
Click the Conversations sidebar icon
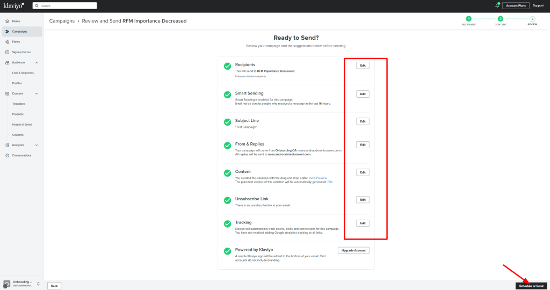pos(7,155)
